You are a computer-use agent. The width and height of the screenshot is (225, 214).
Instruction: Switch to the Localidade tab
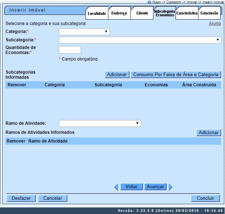click(x=97, y=13)
